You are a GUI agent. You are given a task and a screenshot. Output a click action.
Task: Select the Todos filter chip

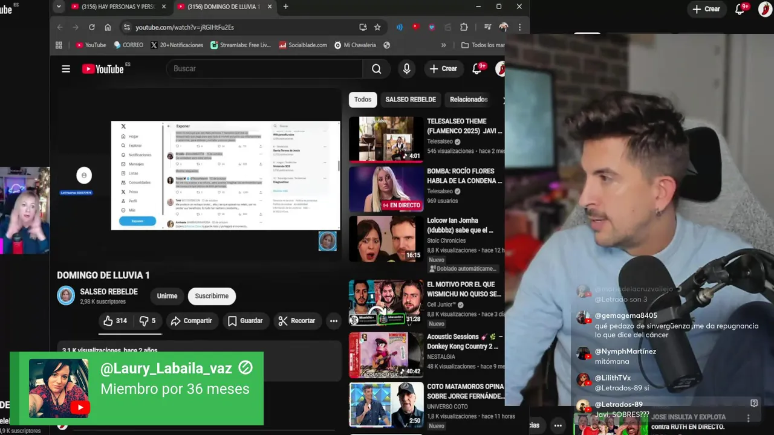tap(363, 100)
